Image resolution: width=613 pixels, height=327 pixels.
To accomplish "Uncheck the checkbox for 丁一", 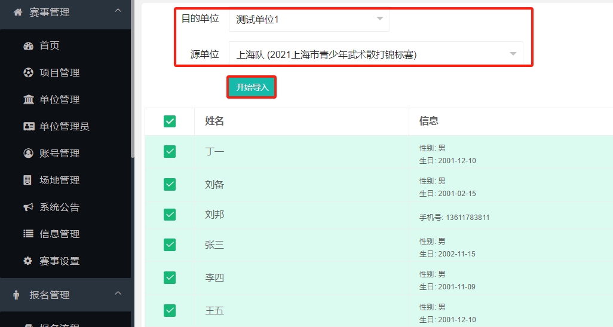I will click(x=170, y=152).
